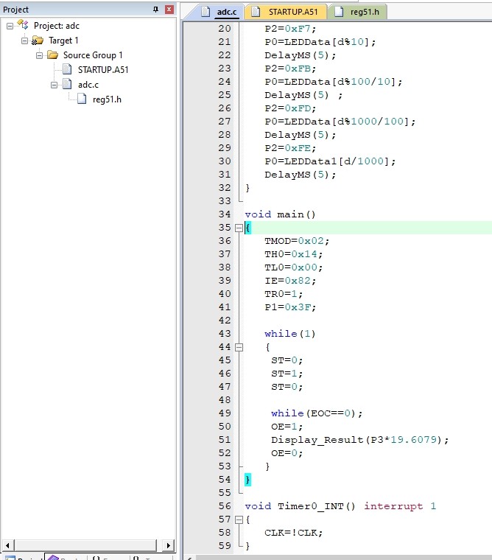
Task: Close the Project panel
Action: [x=169, y=10]
